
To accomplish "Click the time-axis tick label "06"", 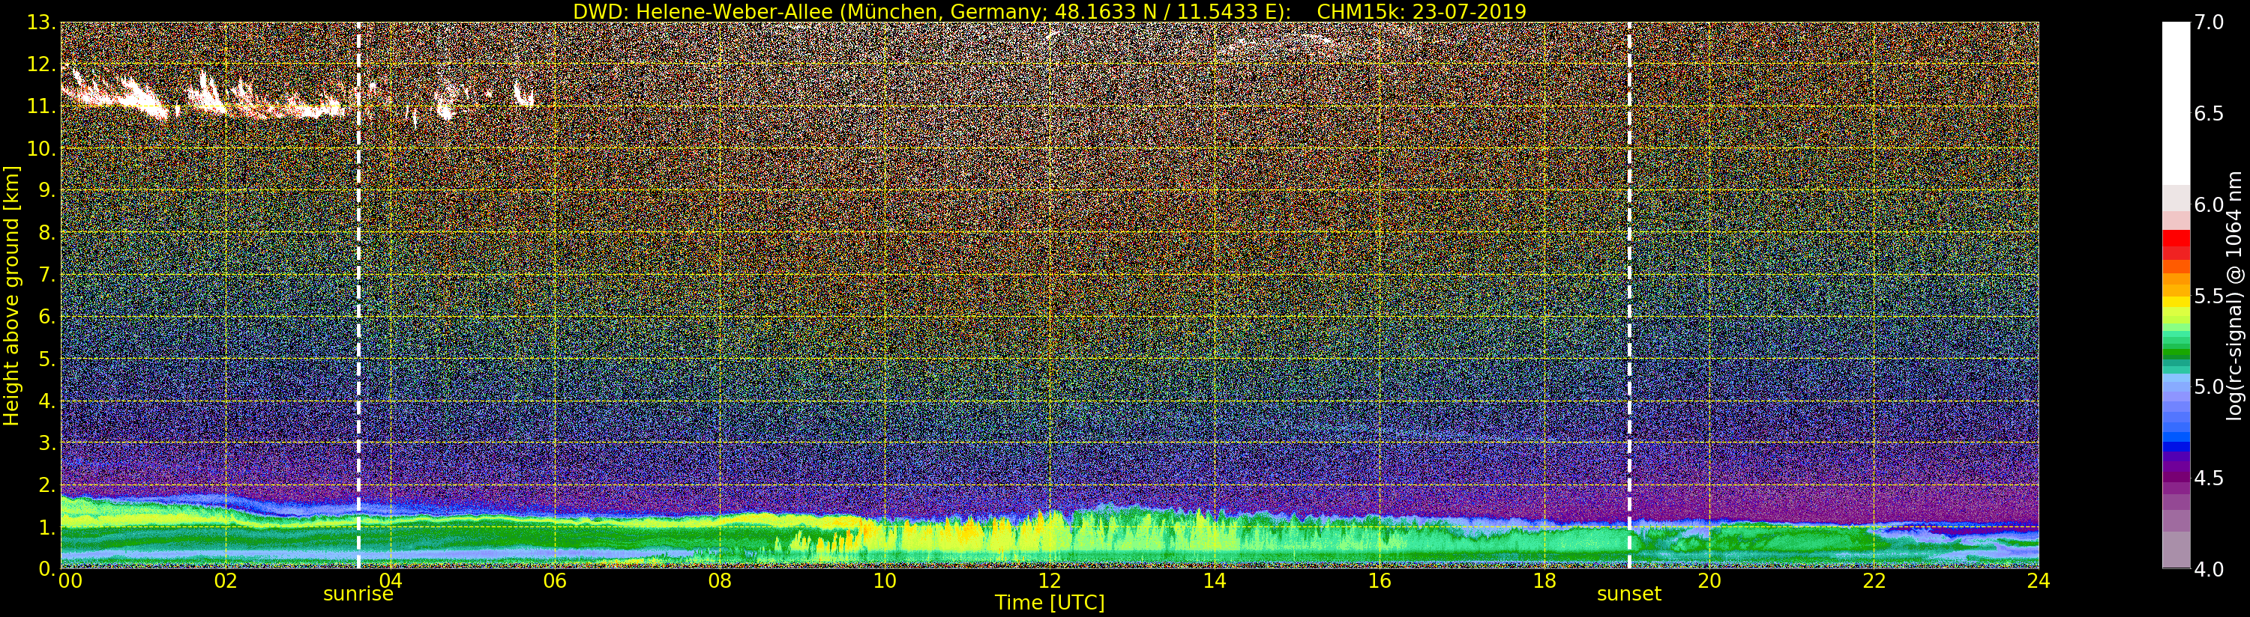I will click(555, 580).
